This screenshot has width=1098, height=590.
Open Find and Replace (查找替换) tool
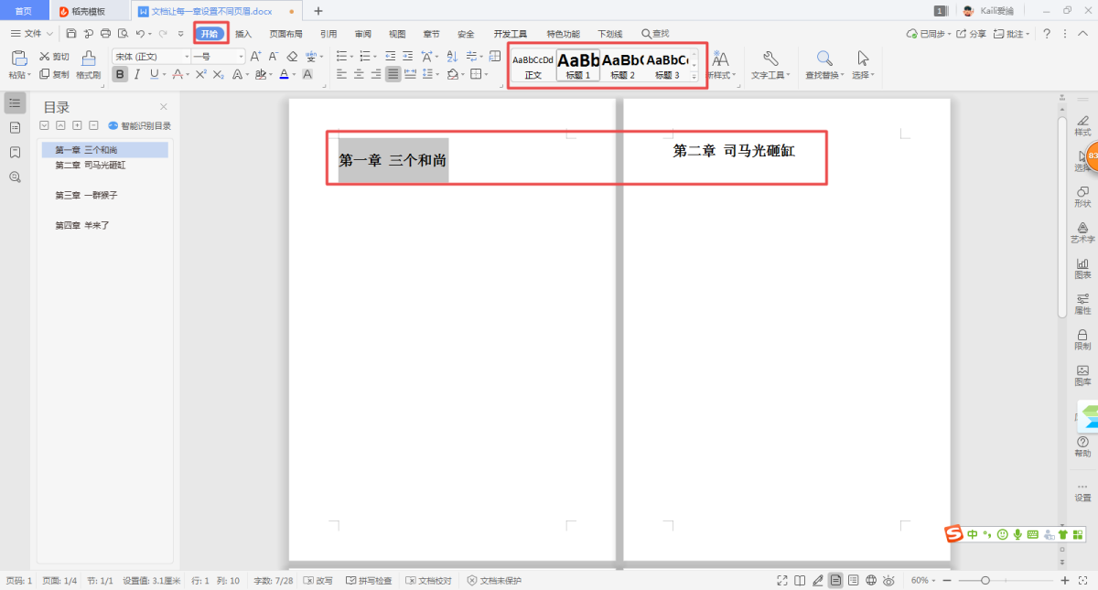click(x=824, y=64)
